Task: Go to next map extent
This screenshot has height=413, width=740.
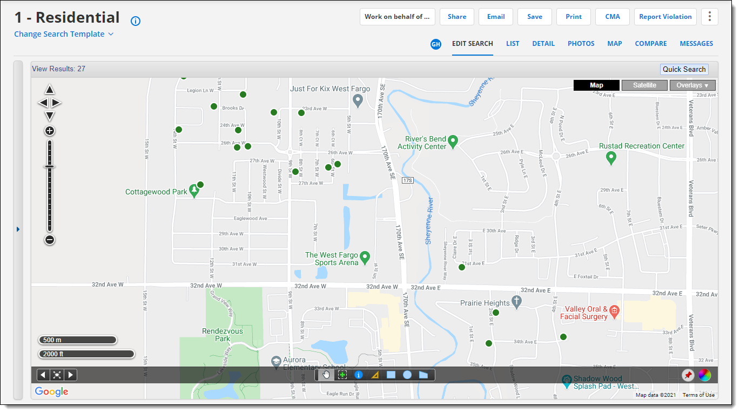Action: pos(70,375)
